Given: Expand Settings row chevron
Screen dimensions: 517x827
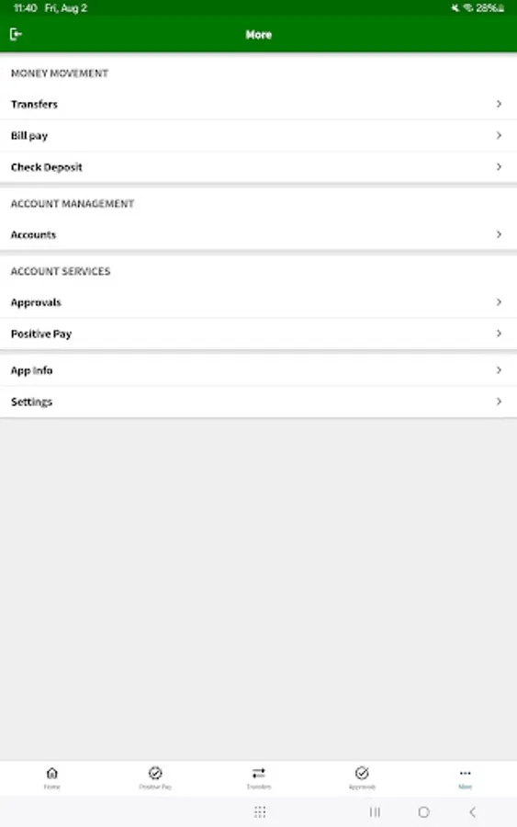Looking at the screenshot, I should pos(499,402).
